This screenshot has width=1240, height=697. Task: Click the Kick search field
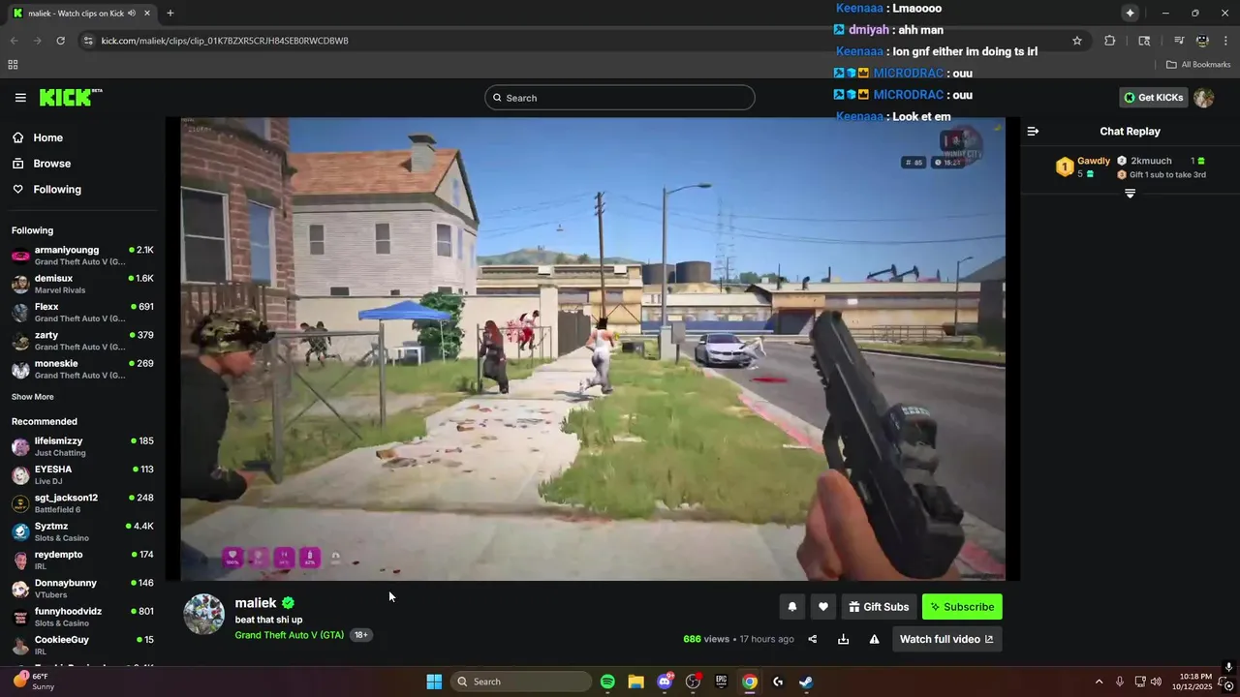pyautogui.click(x=620, y=98)
